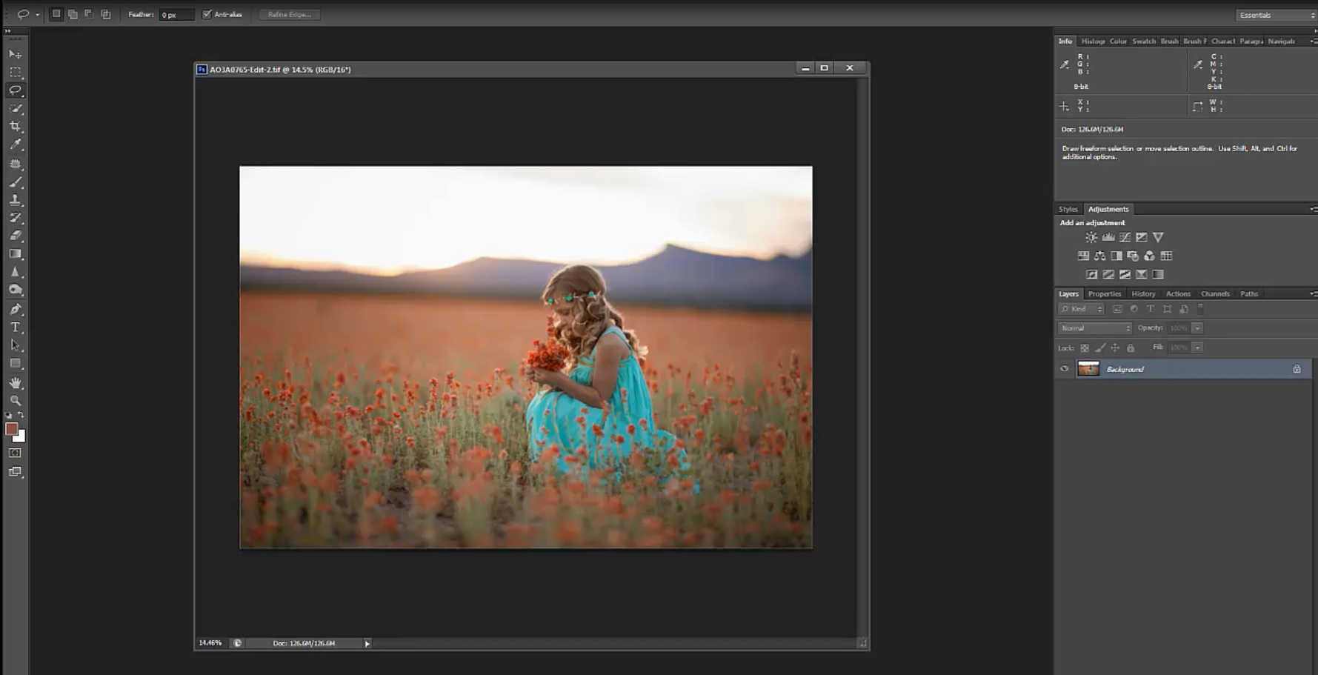Switch to the Paths tab

[1249, 294]
